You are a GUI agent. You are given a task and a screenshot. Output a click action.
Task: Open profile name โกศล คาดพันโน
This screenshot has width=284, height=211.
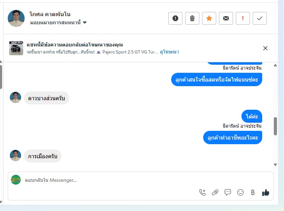[x=50, y=14]
